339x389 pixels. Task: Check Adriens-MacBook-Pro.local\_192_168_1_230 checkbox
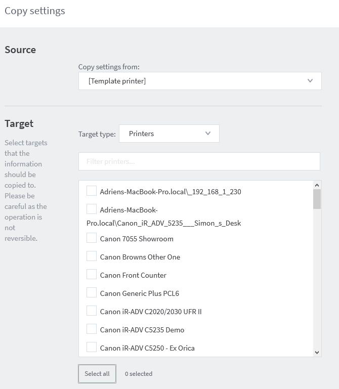tap(92, 191)
